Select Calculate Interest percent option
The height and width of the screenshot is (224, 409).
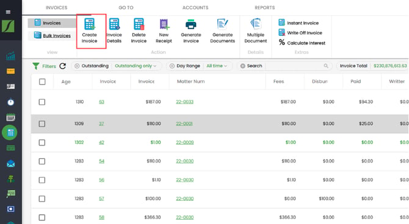302,43
